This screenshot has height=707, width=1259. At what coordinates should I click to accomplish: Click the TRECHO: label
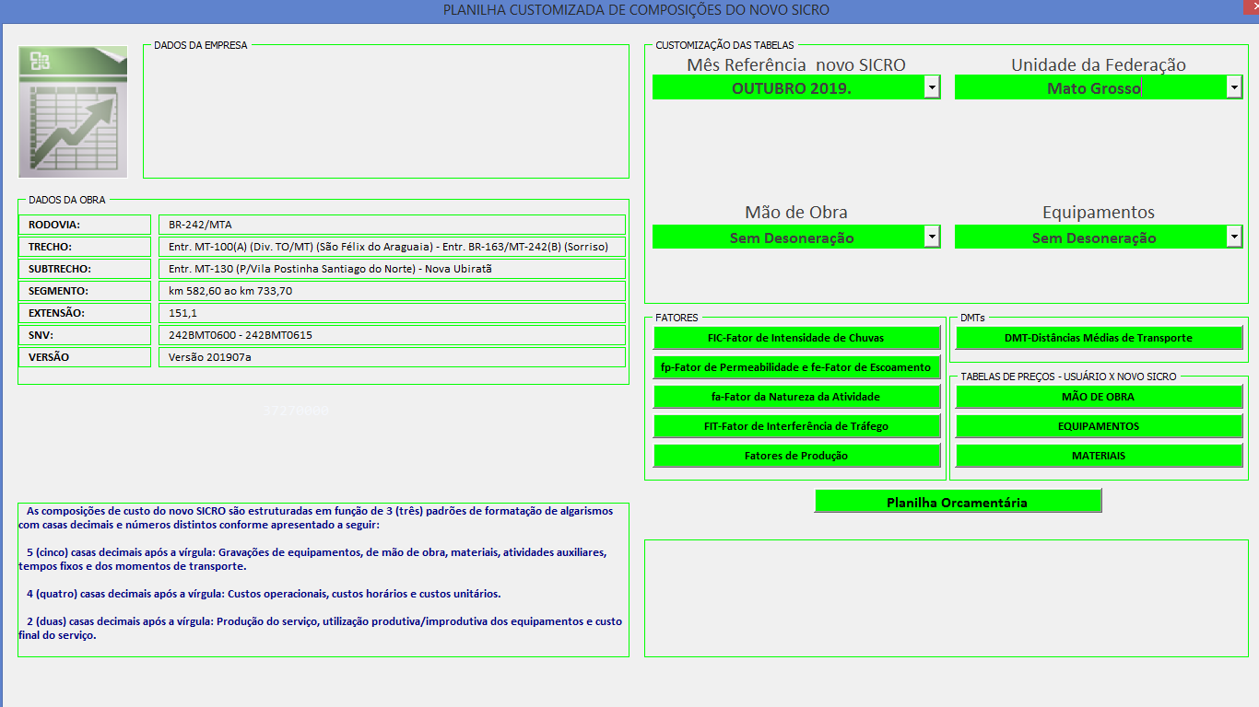pyautogui.click(x=85, y=247)
